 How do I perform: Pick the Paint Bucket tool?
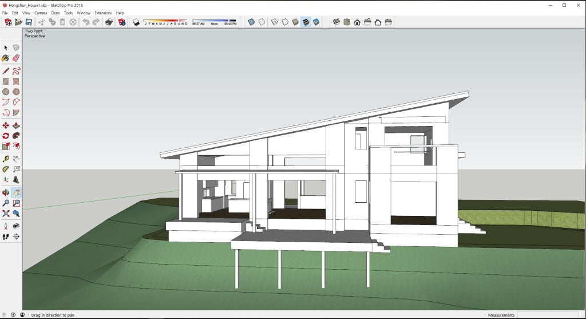6,58
